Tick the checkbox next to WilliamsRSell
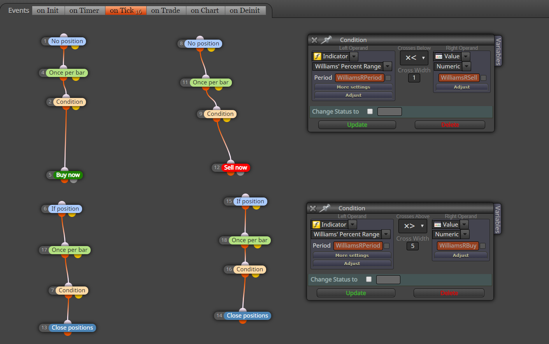The image size is (549, 344). coord(484,78)
